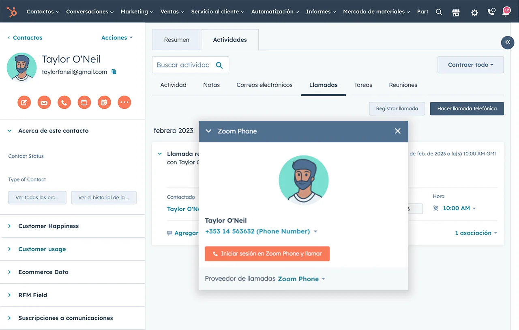Click Hacer llamada telefónica button

(467, 109)
